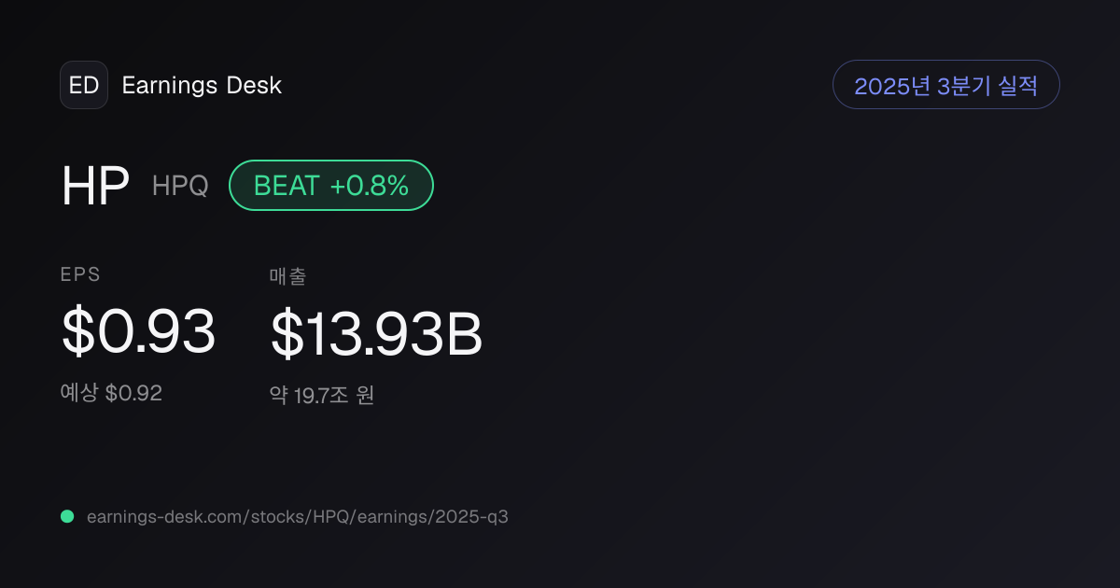Click the EPS label

pyautogui.click(x=80, y=274)
